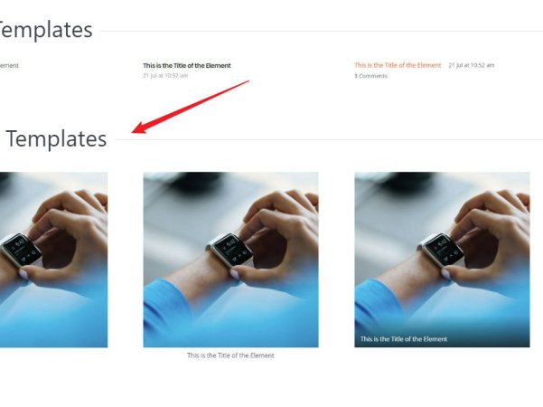
Task: Select the lower Templates heading
Action: click(56, 139)
